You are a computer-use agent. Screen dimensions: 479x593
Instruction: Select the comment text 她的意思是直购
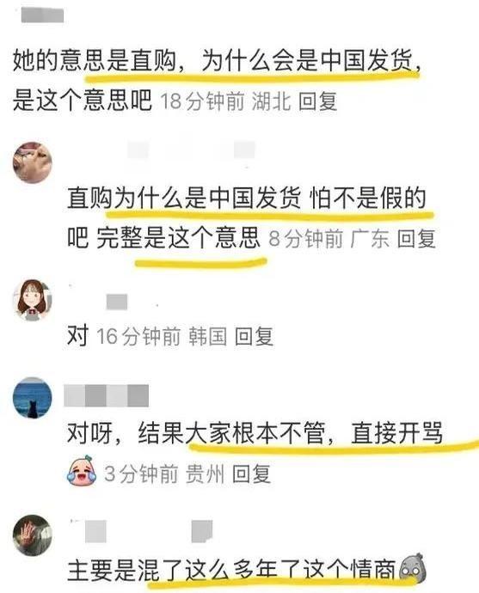click(x=95, y=60)
